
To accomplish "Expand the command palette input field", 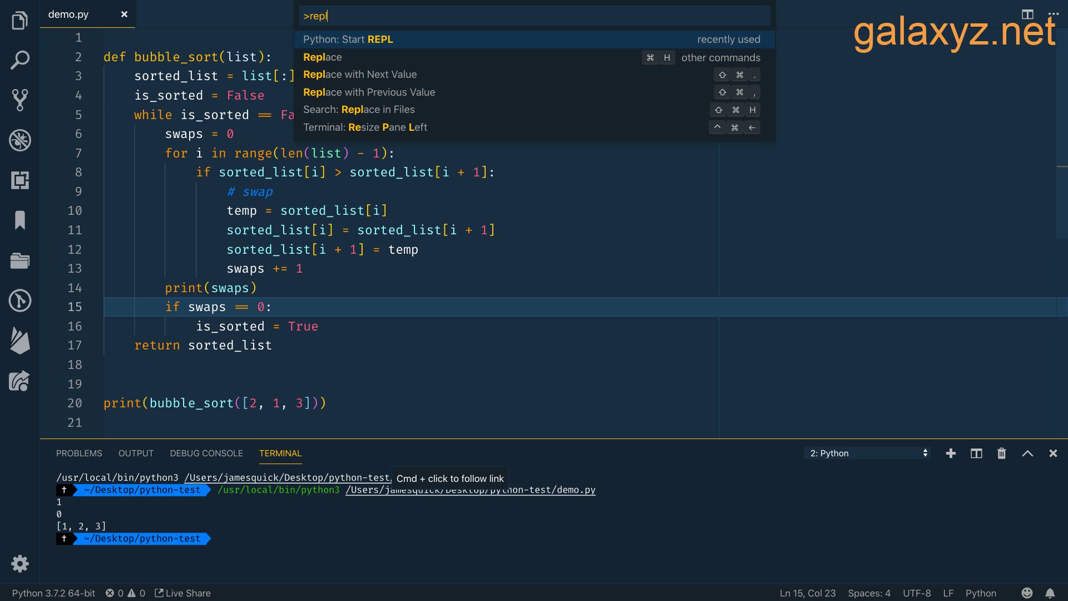I will 534,16.
